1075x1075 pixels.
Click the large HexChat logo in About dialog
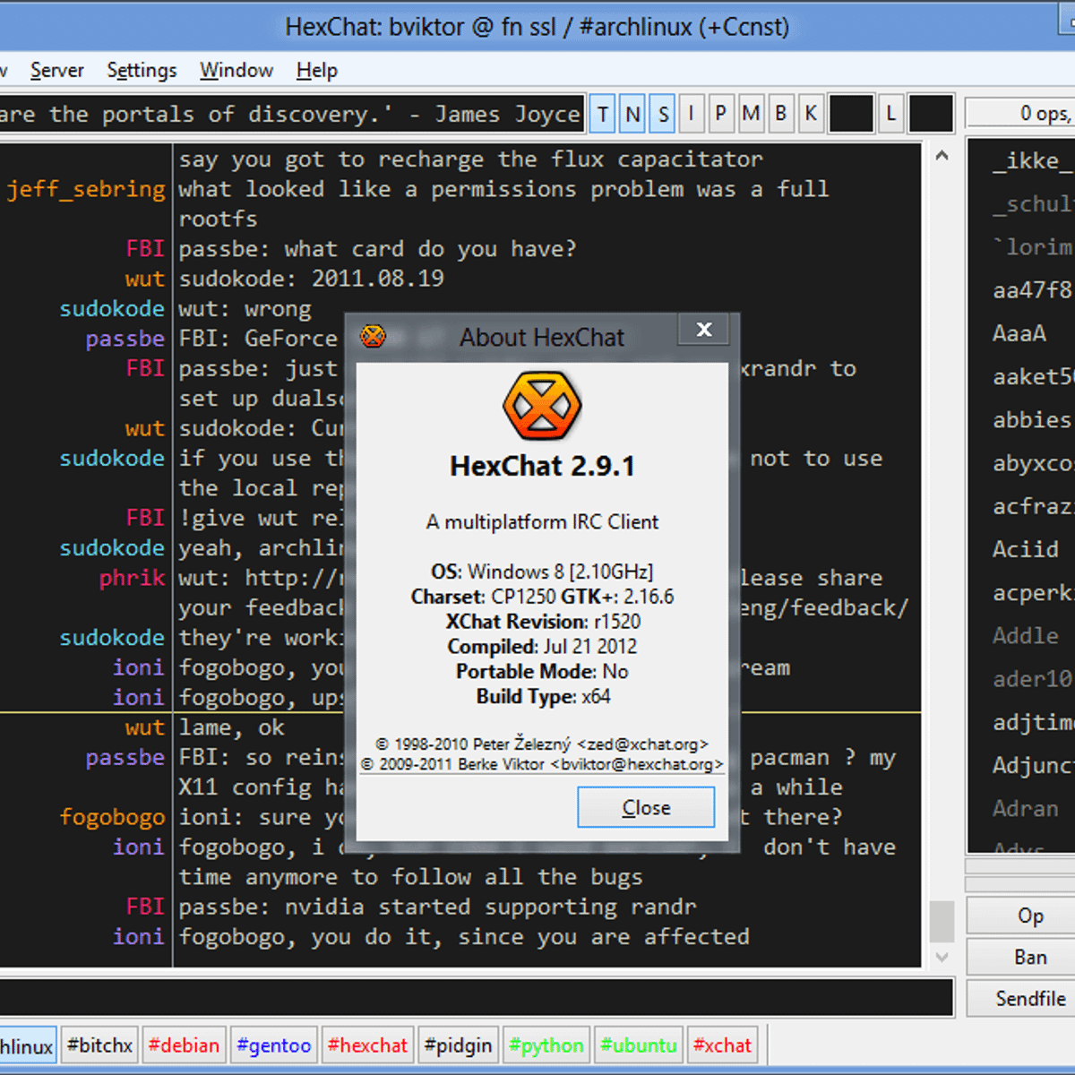(x=542, y=406)
